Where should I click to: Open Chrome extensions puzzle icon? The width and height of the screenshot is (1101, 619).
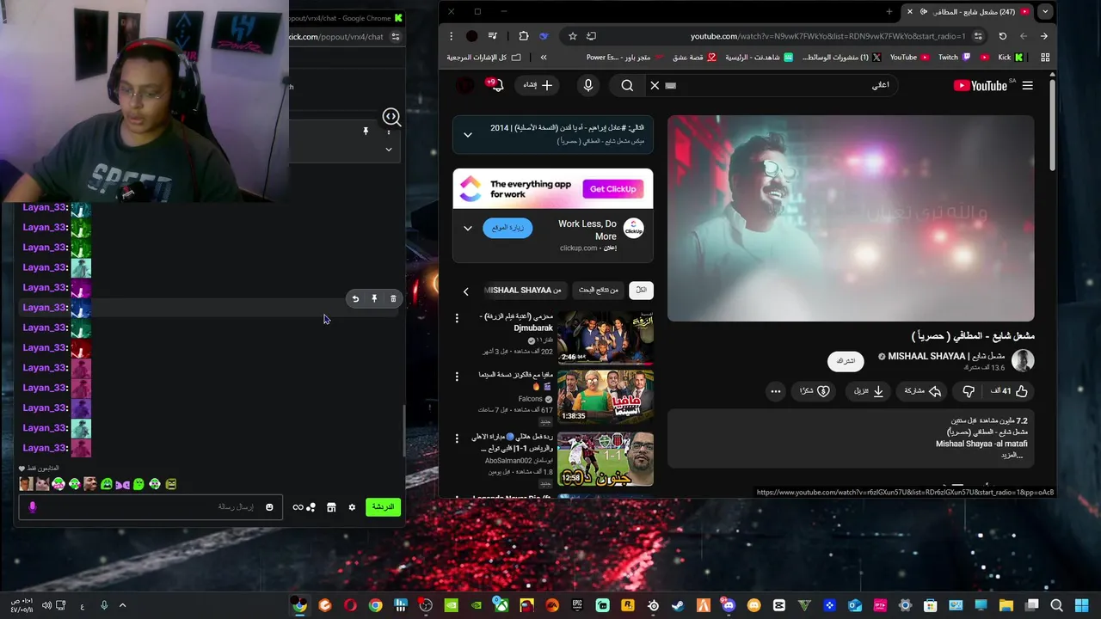524,36
